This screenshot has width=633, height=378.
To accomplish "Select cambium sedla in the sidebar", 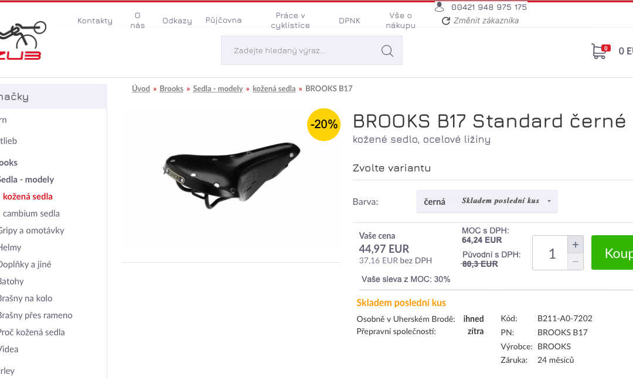I will (31, 214).
